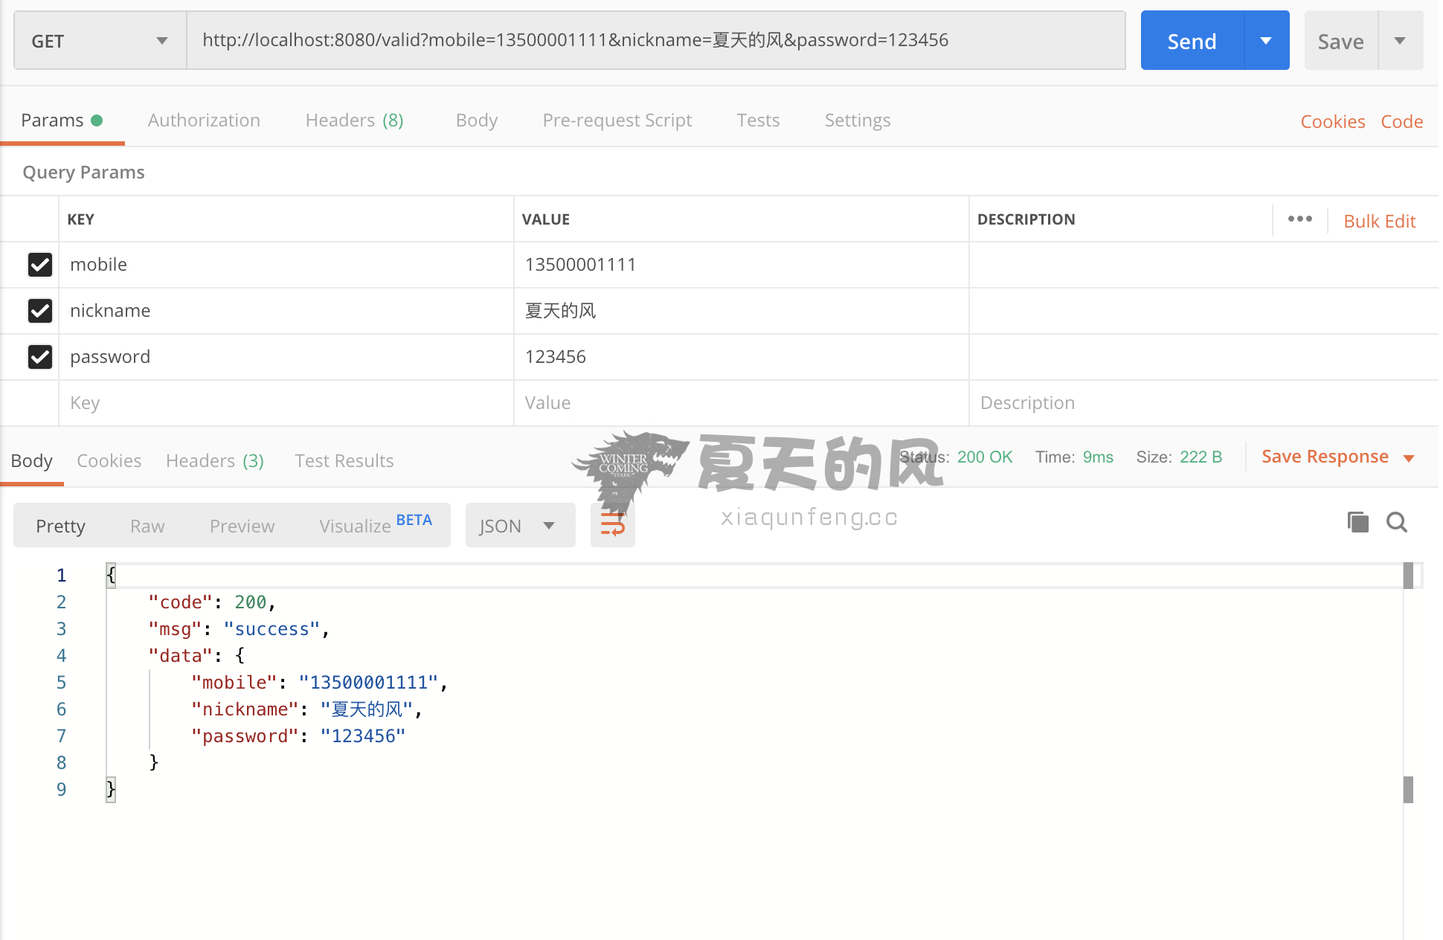Click the password key cell
Image resolution: width=1443 pixels, height=940 pixels.
coord(286,357)
